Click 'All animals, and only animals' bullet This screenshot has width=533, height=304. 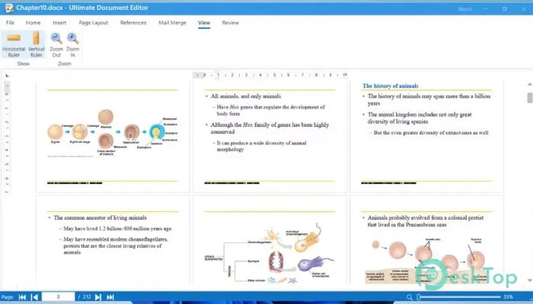click(x=246, y=96)
